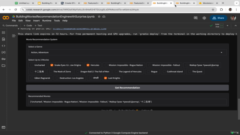Open code snippets sidebar icon
Viewport: 240px width, 135px height.
pos(3,46)
